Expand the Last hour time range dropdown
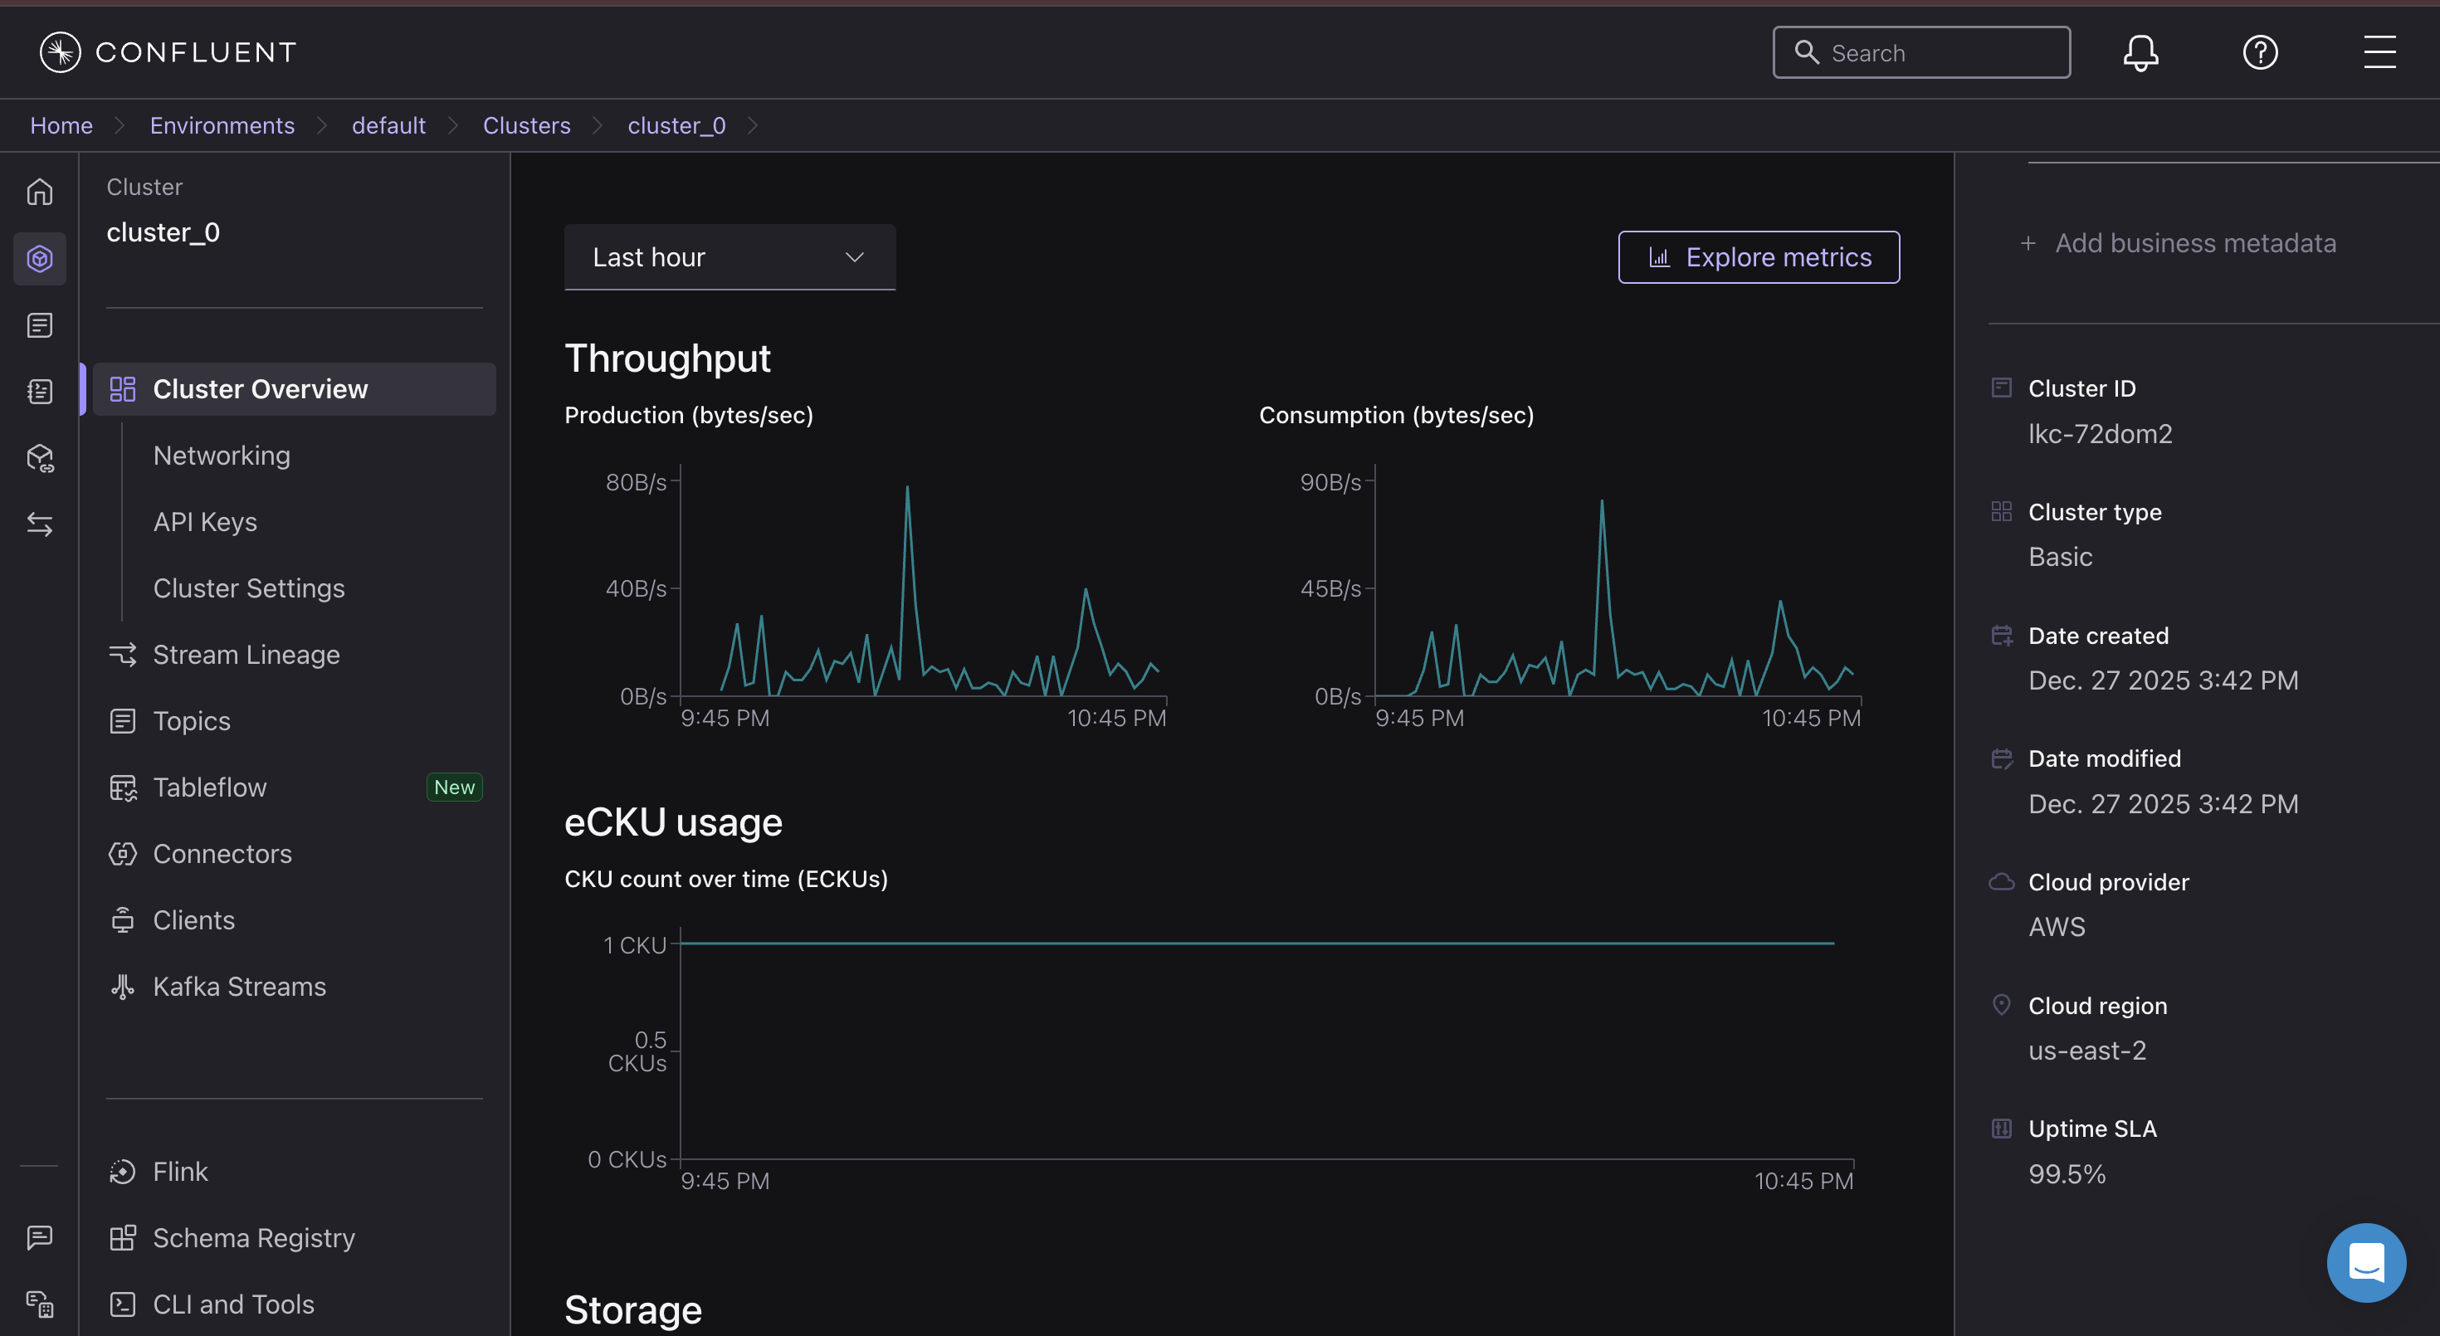 click(x=730, y=257)
